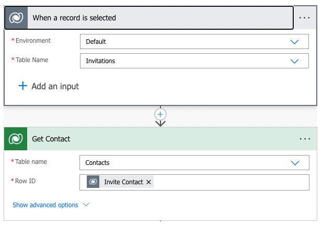This screenshot has height=226, width=322.
Task: Click the chevron arrow of the Environment field
Action: [294, 41]
